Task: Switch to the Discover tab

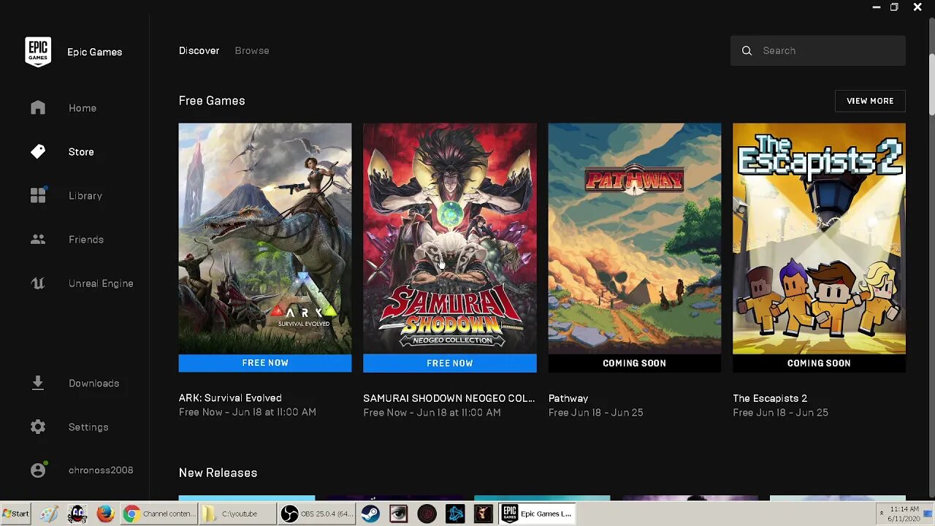Action: [x=199, y=50]
